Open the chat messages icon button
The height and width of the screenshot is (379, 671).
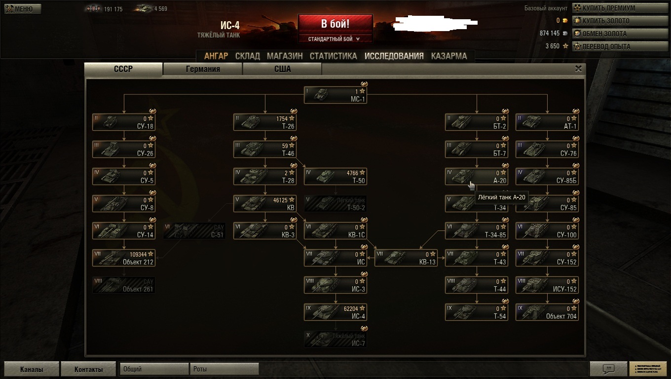coord(608,369)
